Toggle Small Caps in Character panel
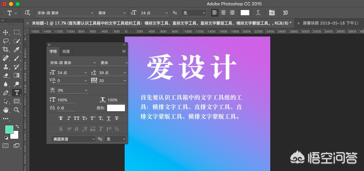The height and width of the screenshot is (171, 364). (84, 118)
